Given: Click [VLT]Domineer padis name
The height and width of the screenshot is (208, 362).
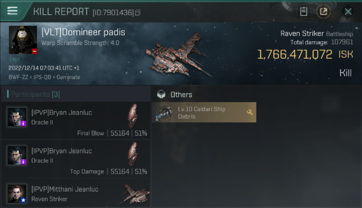Looking at the screenshot, I should click(x=83, y=32).
